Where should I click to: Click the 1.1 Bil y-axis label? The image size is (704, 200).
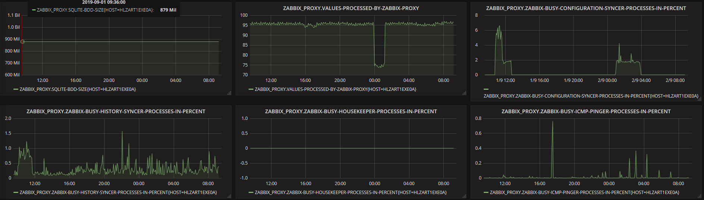[13, 15]
